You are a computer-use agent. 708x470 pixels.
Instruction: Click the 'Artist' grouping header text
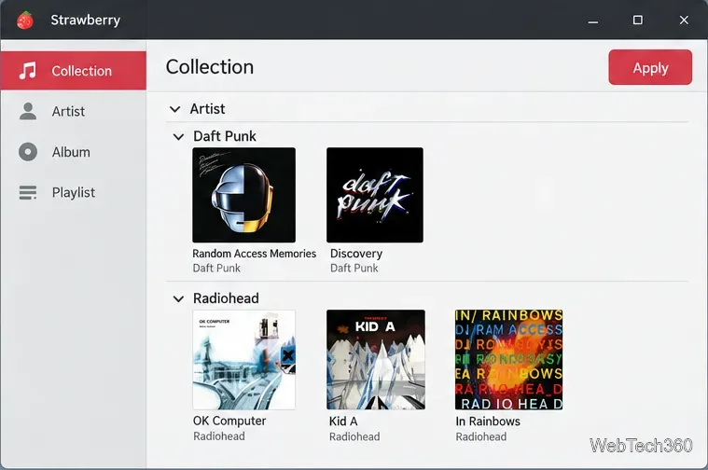[x=207, y=109]
